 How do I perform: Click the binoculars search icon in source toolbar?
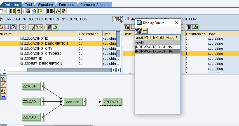pyautogui.click(x=49, y=27)
